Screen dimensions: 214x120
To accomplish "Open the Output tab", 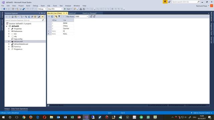I will tap(7, 109).
